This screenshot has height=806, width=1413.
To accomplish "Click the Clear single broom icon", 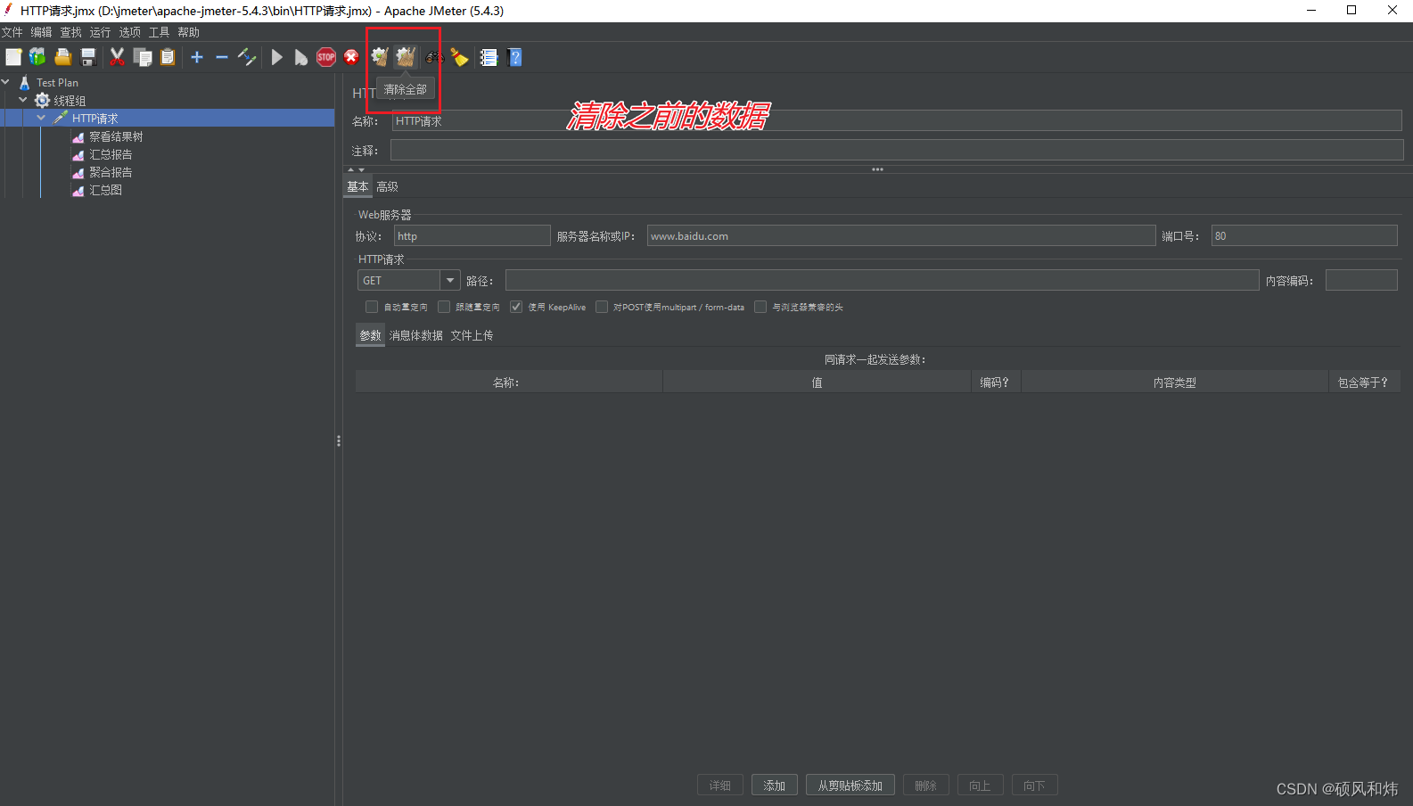I will coord(380,57).
